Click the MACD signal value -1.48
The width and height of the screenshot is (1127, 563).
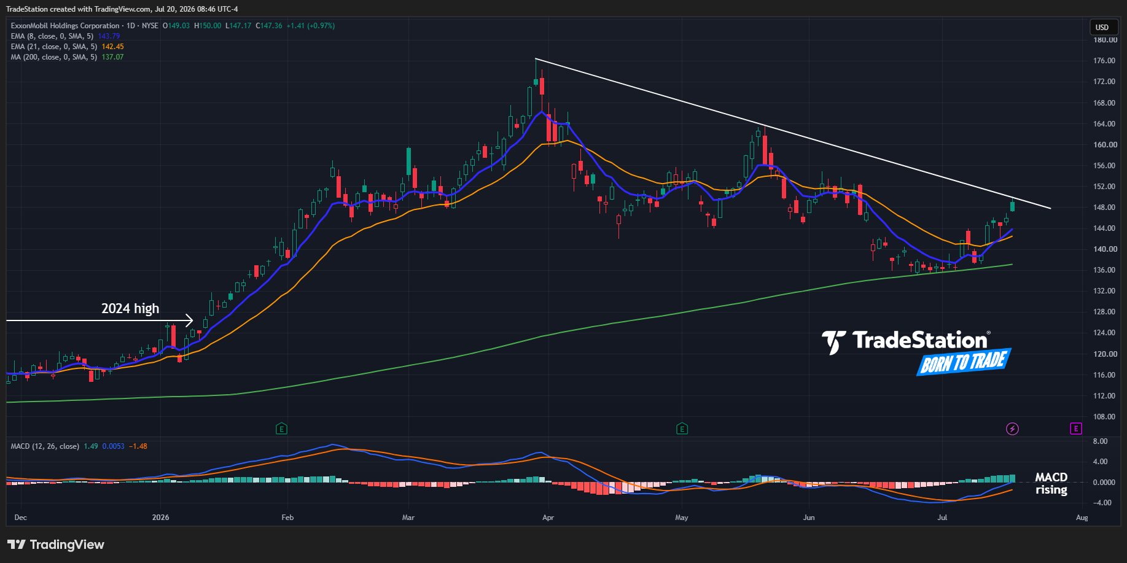pyautogui.click(x=138, y=446)
